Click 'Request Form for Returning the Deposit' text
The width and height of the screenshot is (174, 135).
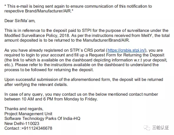(127, 55)
